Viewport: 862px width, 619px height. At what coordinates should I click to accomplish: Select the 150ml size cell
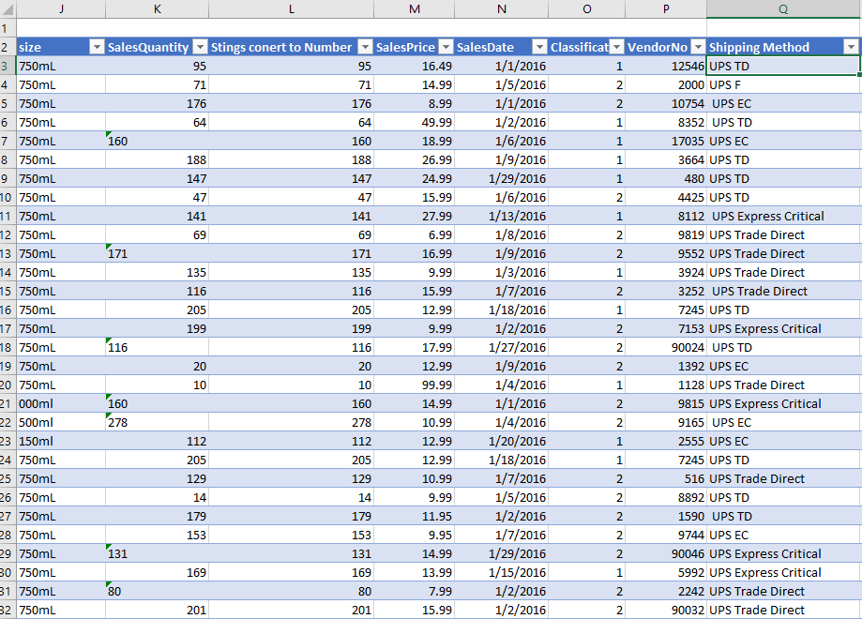(x=61, y=441)
